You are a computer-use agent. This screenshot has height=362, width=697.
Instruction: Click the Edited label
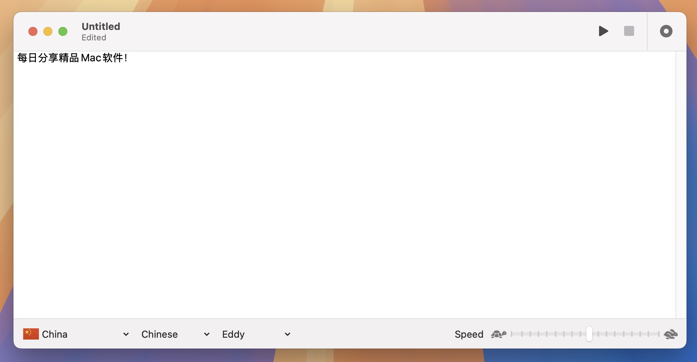click(93, 37)
